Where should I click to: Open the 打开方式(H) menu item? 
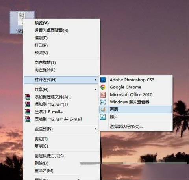tap(61, 80)
